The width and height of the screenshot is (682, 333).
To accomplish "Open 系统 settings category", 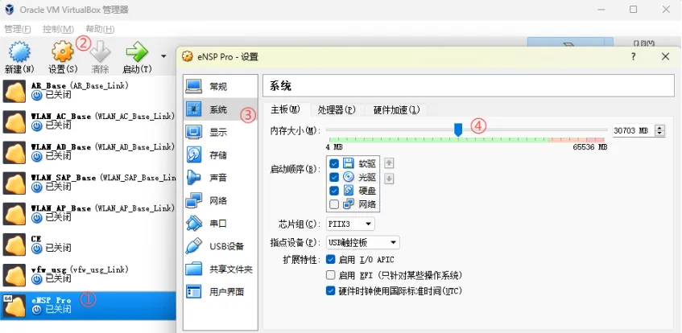I will click(x=220, y=109).
